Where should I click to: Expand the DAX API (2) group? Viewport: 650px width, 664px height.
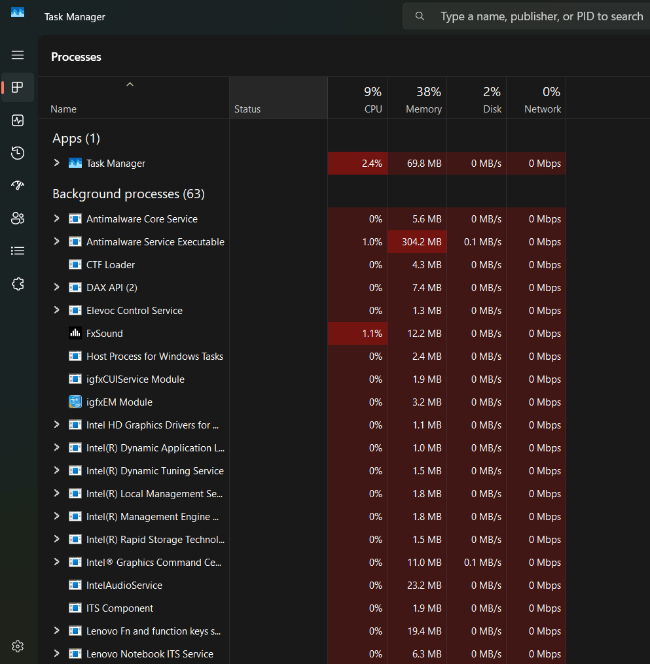(x=56, y=287)
